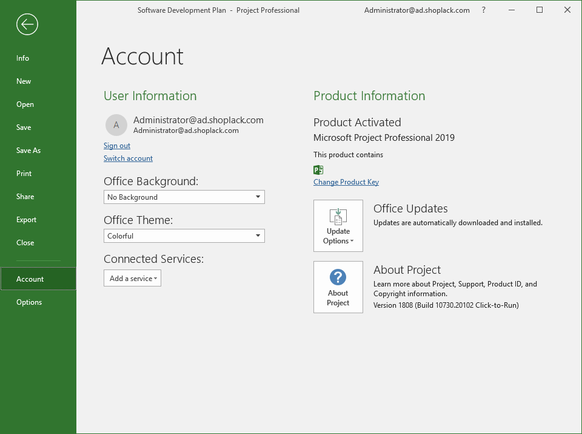Image resolution: width=582 pixels, height=434 pixels.
Task: Click the back arrow circle icon
Action: [x=27, y=24]
